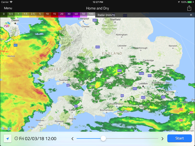This screenshot has height=146, width=195.
Task: Step back to previous radar frame
Action: 72,138
